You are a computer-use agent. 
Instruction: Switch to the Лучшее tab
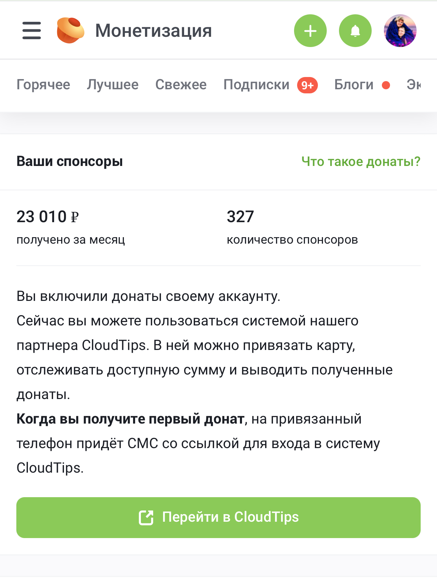coord(113,85)
